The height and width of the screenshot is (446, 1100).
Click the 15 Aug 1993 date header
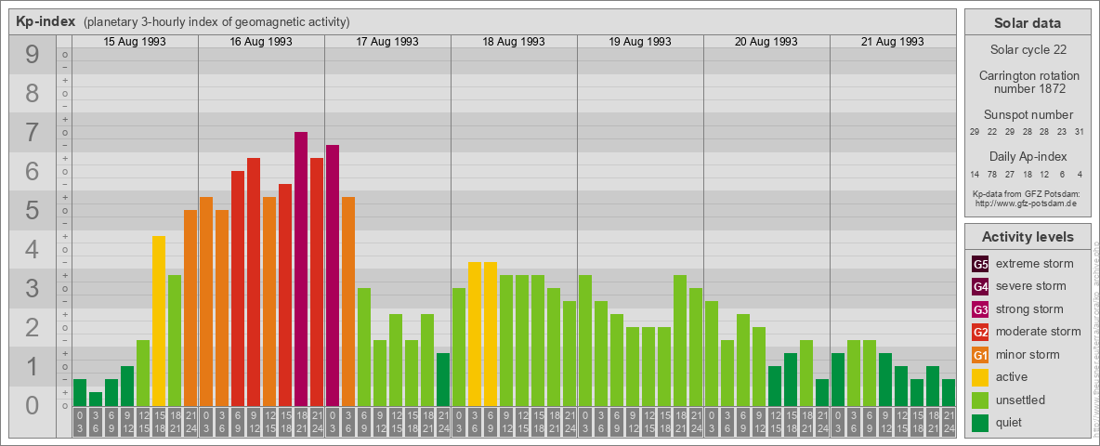coord(135,42)
